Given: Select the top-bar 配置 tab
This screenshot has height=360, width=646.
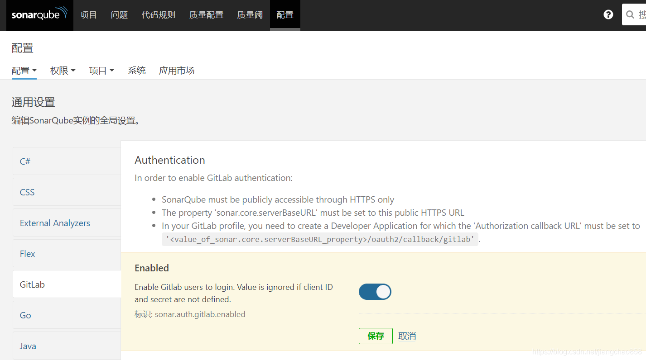Looking at the screenshot, I should coord(285,15).
